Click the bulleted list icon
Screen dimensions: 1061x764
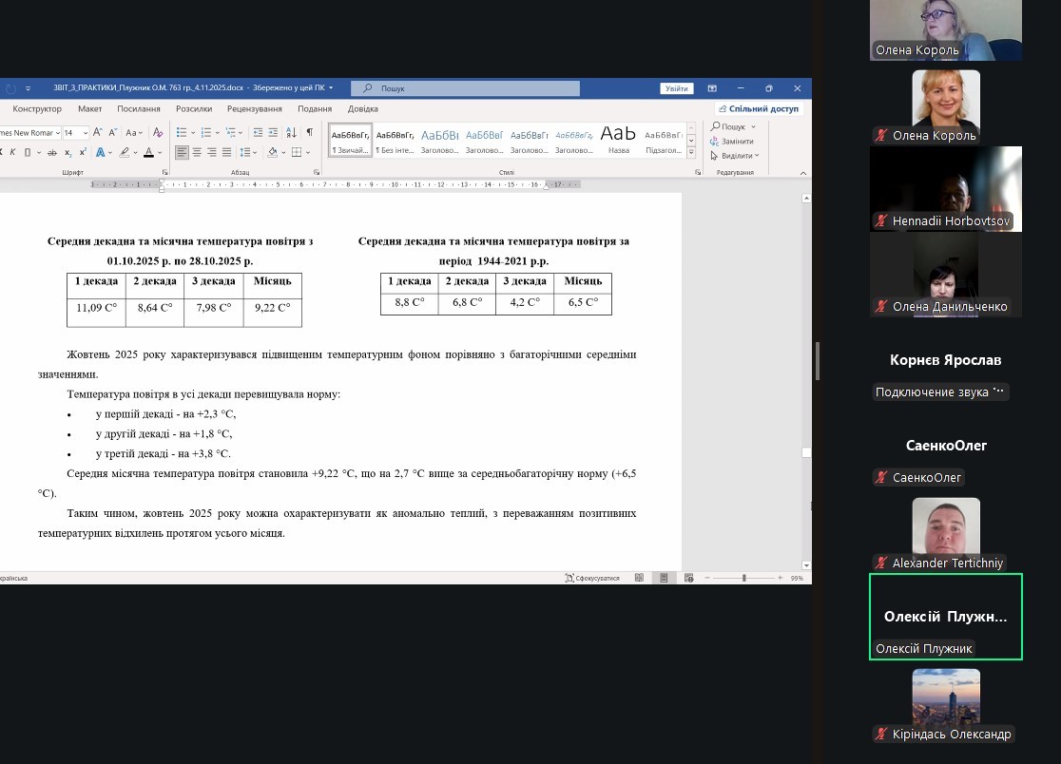[182, 133]
